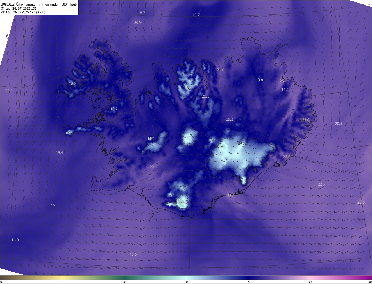
Task: Click the 19.3 value label
Action: [x=230, y=119]
